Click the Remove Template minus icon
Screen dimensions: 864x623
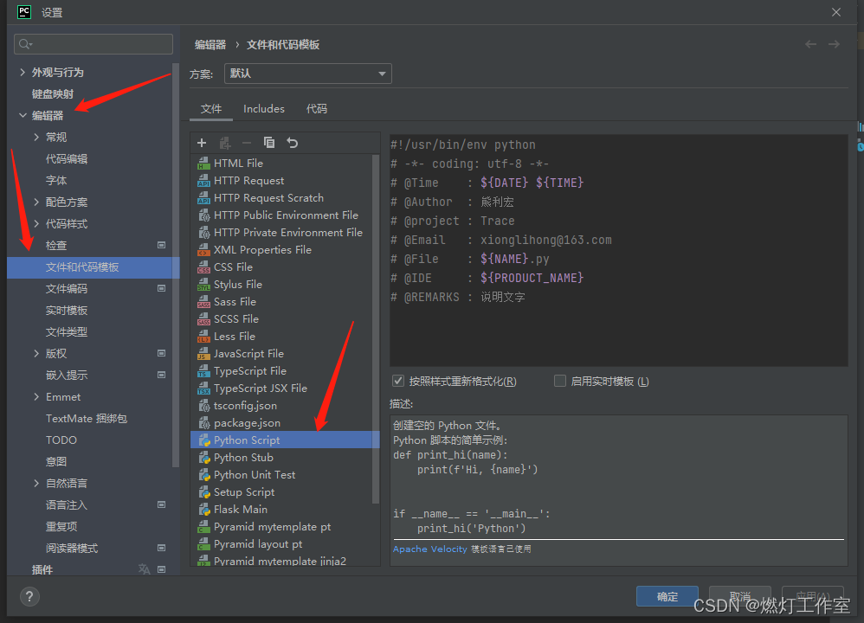[247, 144]
